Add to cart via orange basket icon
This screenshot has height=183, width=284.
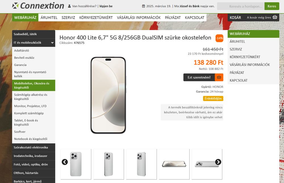(x=219, y=77)
